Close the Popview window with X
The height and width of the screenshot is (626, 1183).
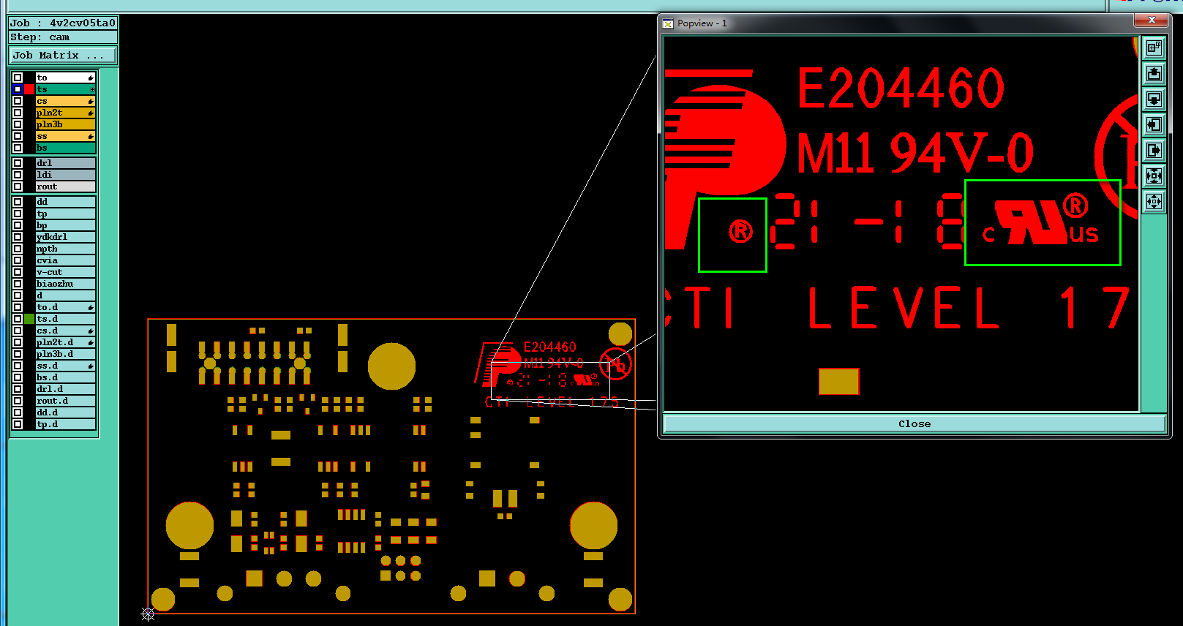tap(1152, 20)
